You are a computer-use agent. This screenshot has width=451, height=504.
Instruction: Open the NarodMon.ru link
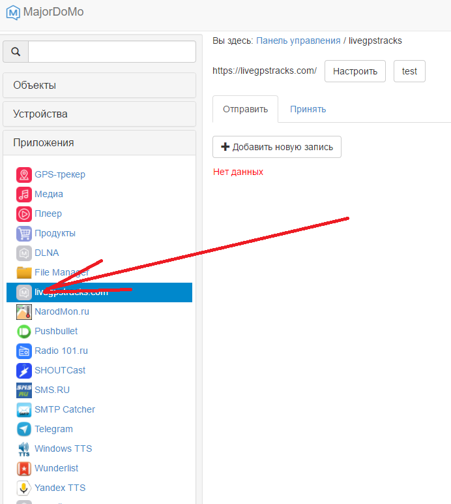[62, 312]
